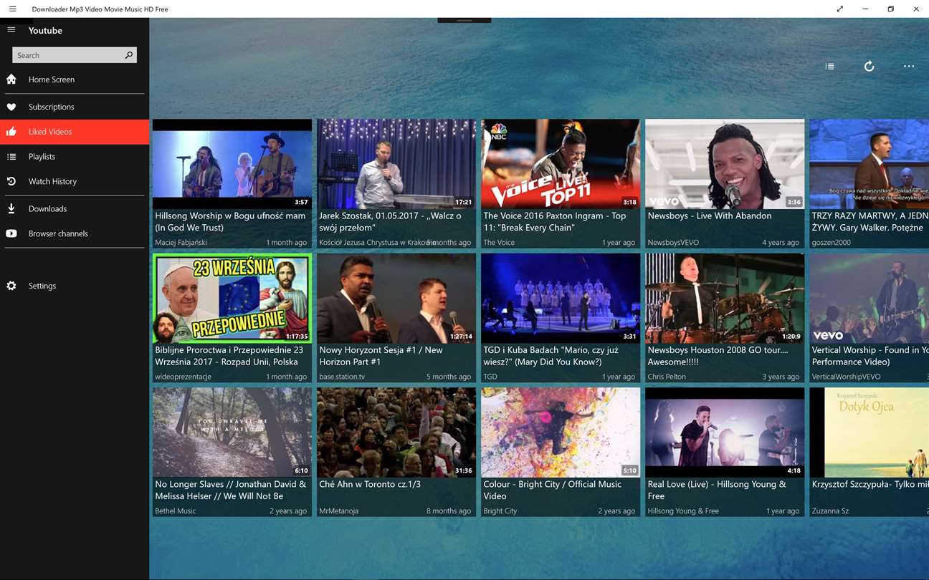Screen dimensions: 929x580
Task: Click title "Ché Ahn w Toronto cz.1/3"
Action: pos(370,484)
